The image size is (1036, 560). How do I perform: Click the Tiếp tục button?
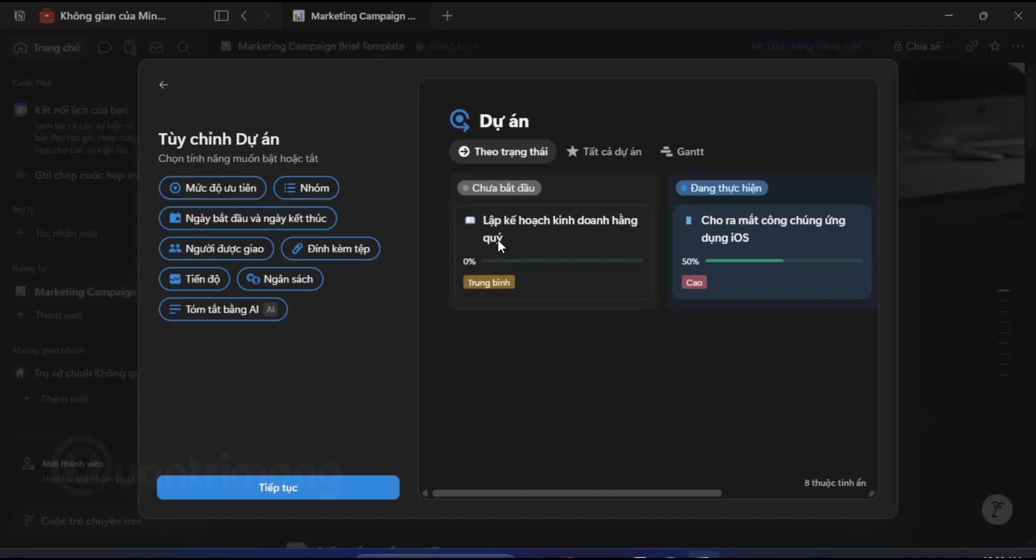278,487
